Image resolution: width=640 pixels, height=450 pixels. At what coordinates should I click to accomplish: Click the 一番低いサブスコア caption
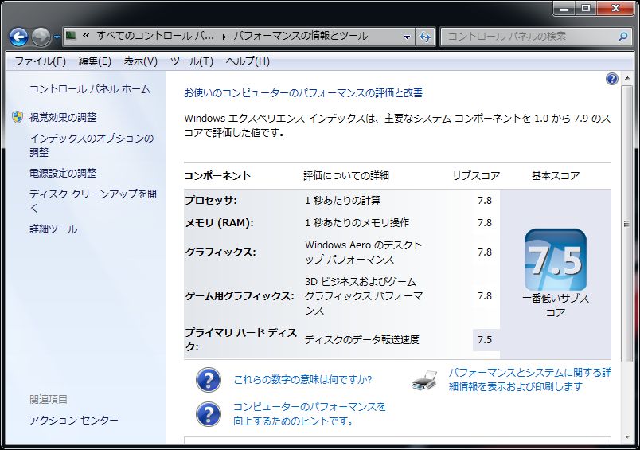[556, 306]
